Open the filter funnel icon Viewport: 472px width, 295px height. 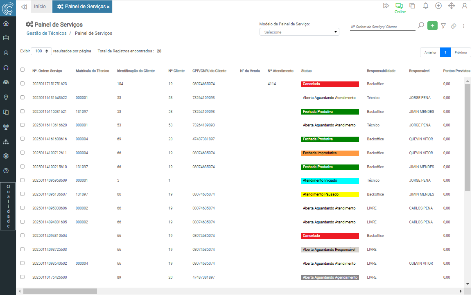coord(443,26)
